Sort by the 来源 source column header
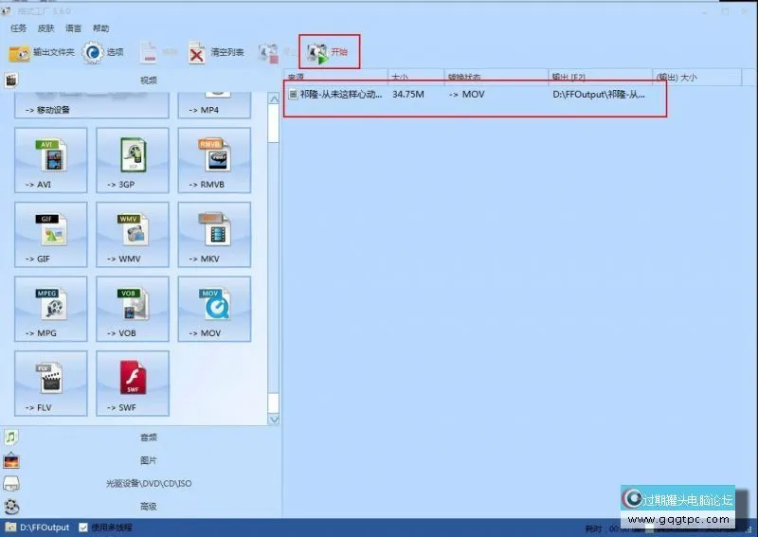The width and height of the screenshot is (758, 537). tap(335, 78)
